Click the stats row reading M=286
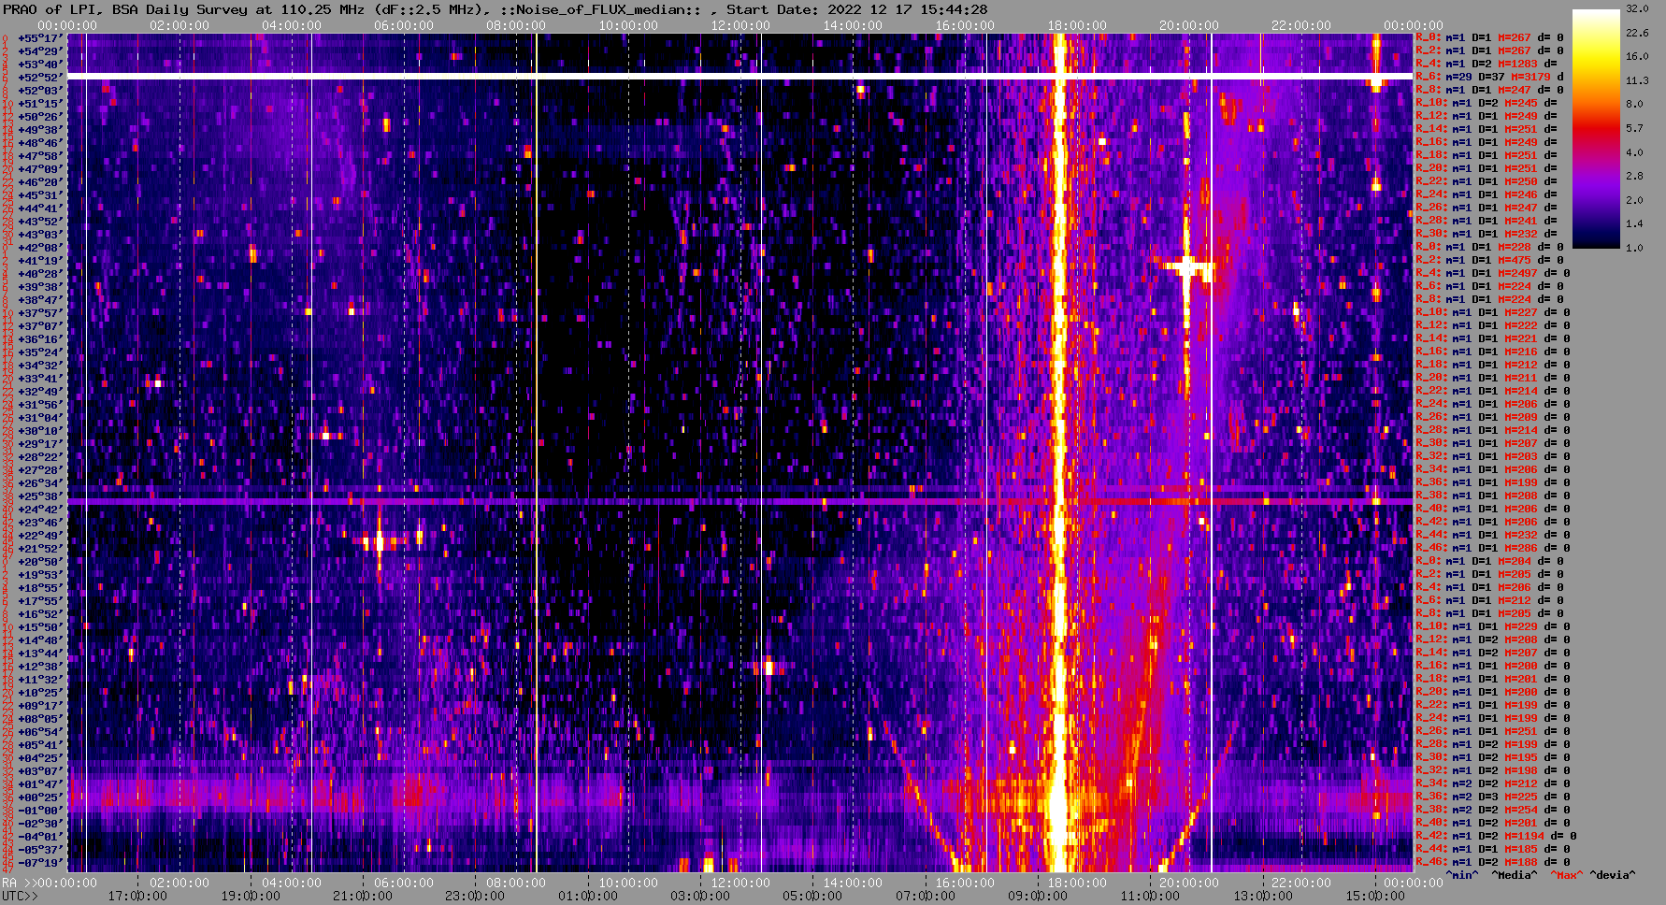Screen dimensions: 1666x905 (1492, 548)
